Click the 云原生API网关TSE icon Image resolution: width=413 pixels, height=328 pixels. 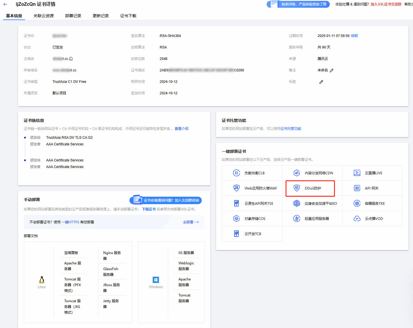(236, 203)
